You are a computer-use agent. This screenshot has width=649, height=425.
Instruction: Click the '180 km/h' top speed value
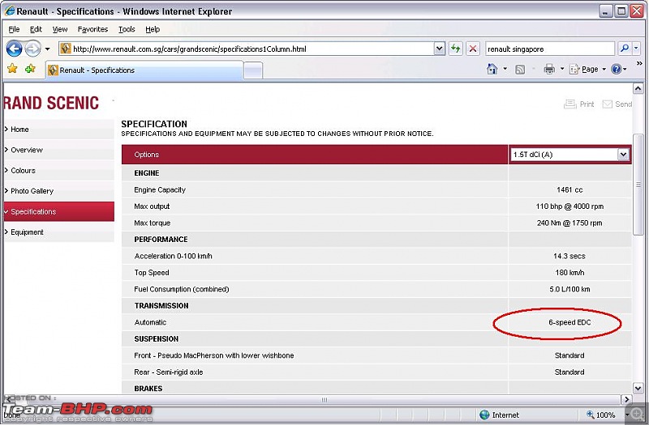[569, 273]
